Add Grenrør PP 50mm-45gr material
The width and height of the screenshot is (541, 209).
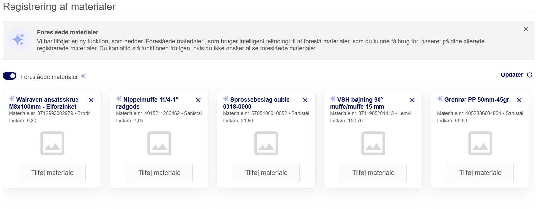(x=480, y=173)
